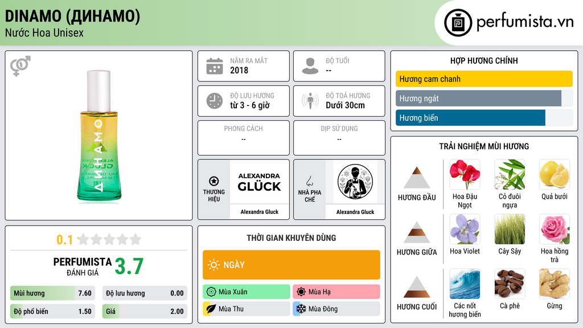The width and height of the screenshot is (583, 328).
Task: Click the Hoa hồng trà note image
Action: [555, 229]
